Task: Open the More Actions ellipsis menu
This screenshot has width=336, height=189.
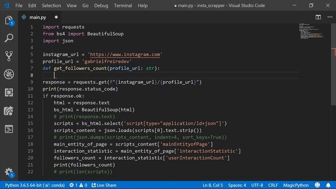Action: click(x=330, y=17)
